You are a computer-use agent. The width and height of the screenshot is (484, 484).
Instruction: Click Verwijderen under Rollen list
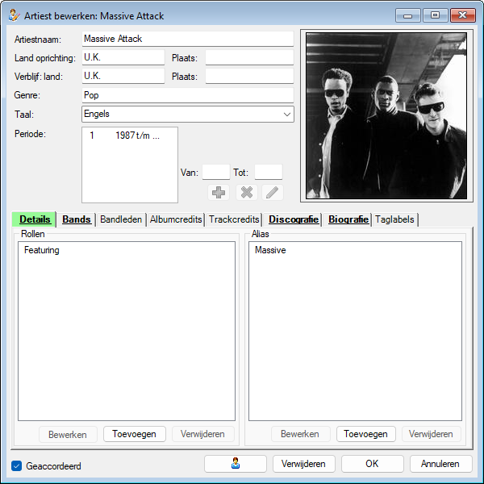pos(202,434)
